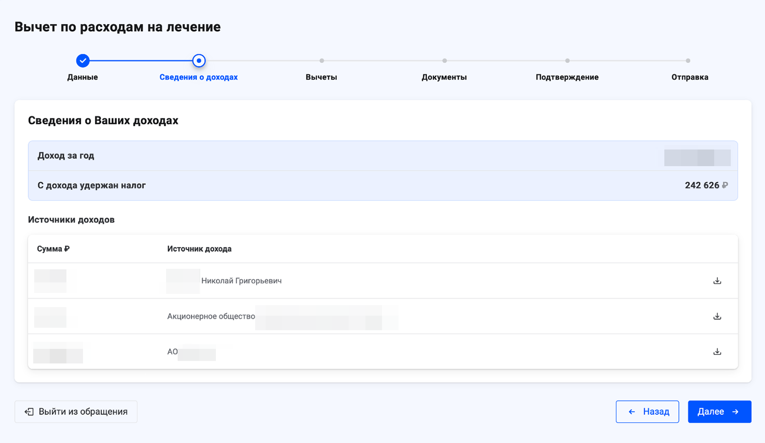
Task: Sort the table by Сумма ₽ column
Action: click(53, 248)
